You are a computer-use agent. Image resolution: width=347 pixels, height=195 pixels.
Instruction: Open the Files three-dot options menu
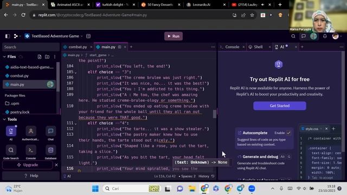[x=55, y=57]
